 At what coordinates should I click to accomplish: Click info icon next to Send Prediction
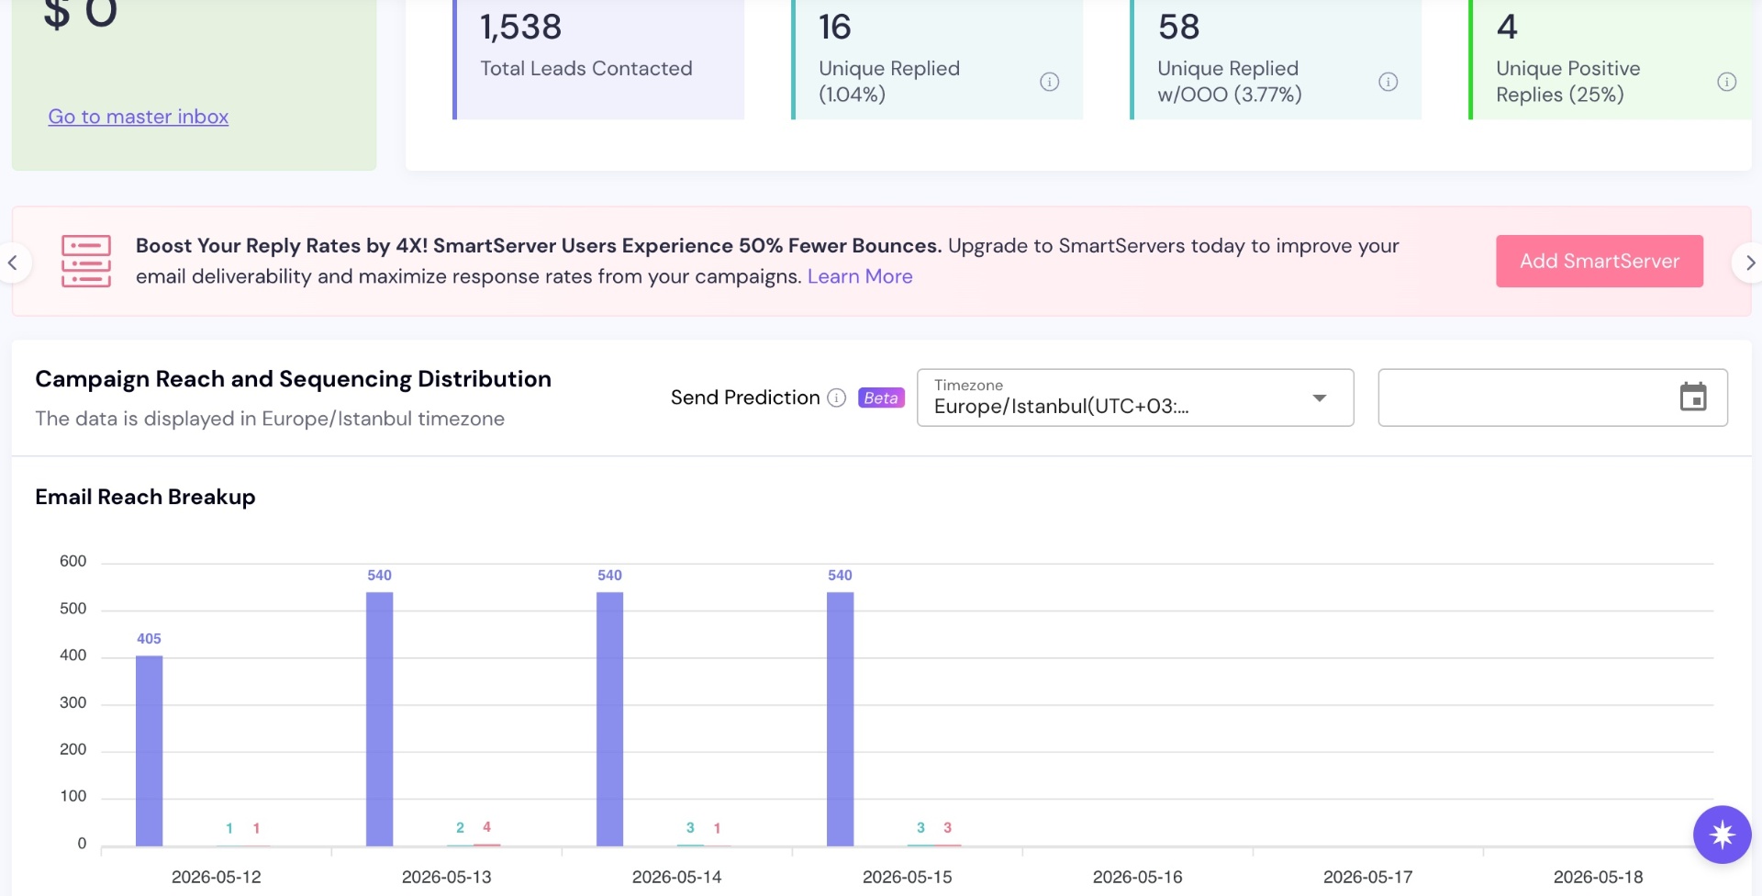pyautogui.click(x=836, y=398)
